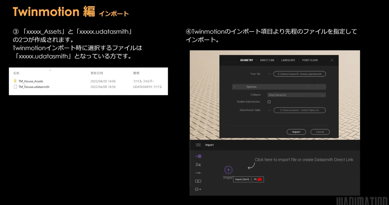Click the Import title in the bottom panel header
389x205 pixels.
(210, 145)
